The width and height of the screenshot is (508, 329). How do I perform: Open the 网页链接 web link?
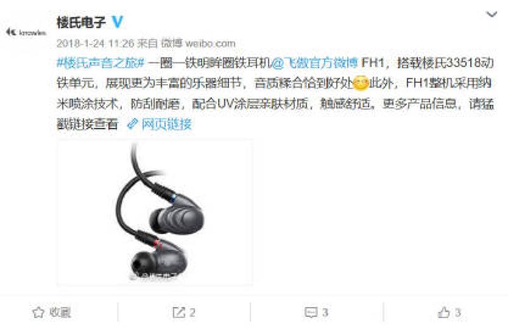(166, 124)
